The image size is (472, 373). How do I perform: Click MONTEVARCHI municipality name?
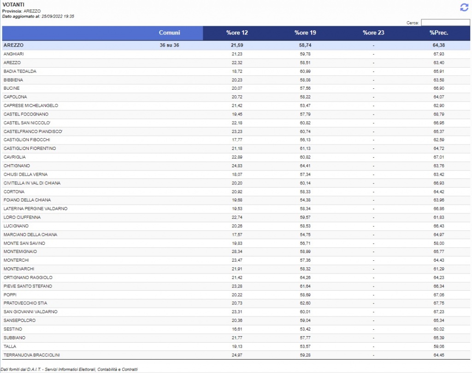click(18, 269)
